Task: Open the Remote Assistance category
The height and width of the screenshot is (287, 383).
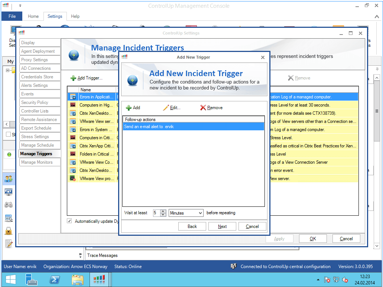Action: point(40,120)
